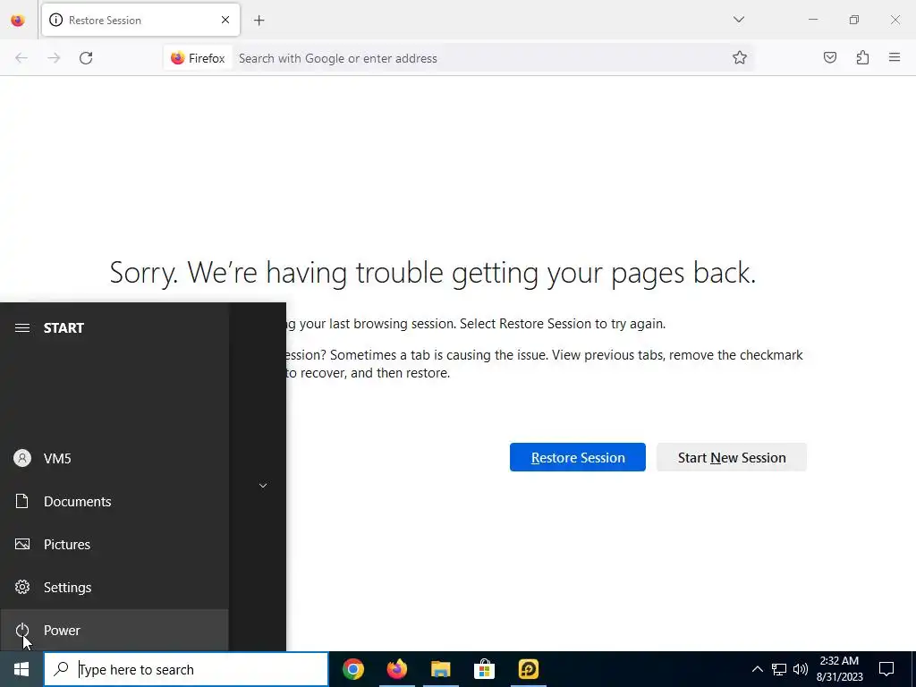The image size is (916, 687).
Task: Launch Google Chrome from the taskbar
Action: (x=352, y=669)
